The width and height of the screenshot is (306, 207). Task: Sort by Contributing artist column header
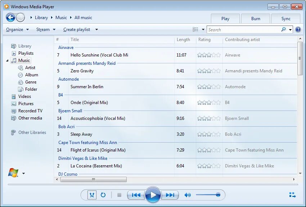[260, 40]
